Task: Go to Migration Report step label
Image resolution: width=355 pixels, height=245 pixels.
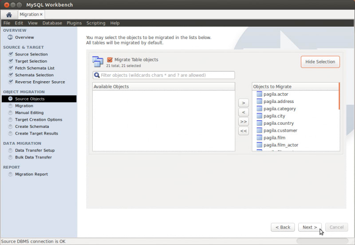Action: coord(32,174)
